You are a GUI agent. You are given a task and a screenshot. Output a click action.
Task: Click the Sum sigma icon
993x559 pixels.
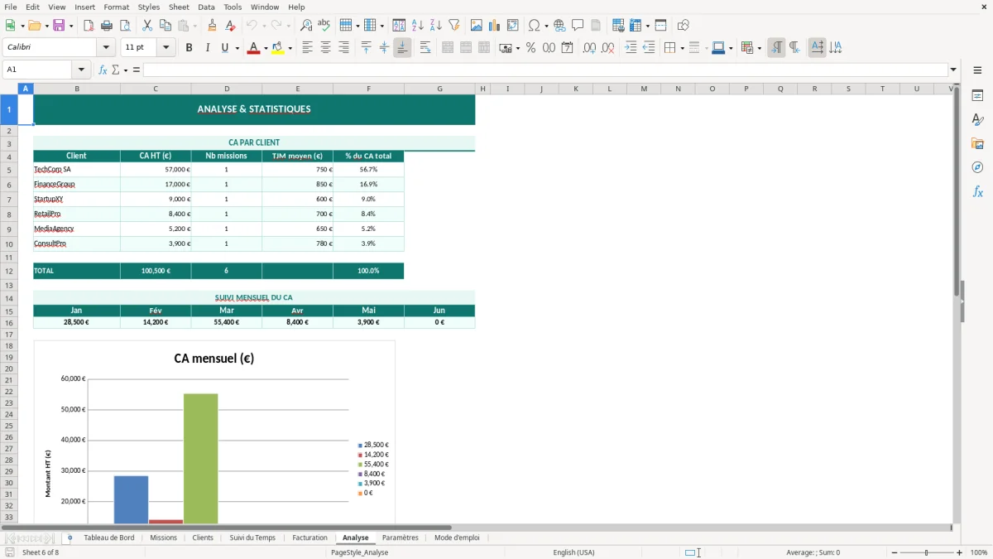pyautogui.click(x=115, y=70)
